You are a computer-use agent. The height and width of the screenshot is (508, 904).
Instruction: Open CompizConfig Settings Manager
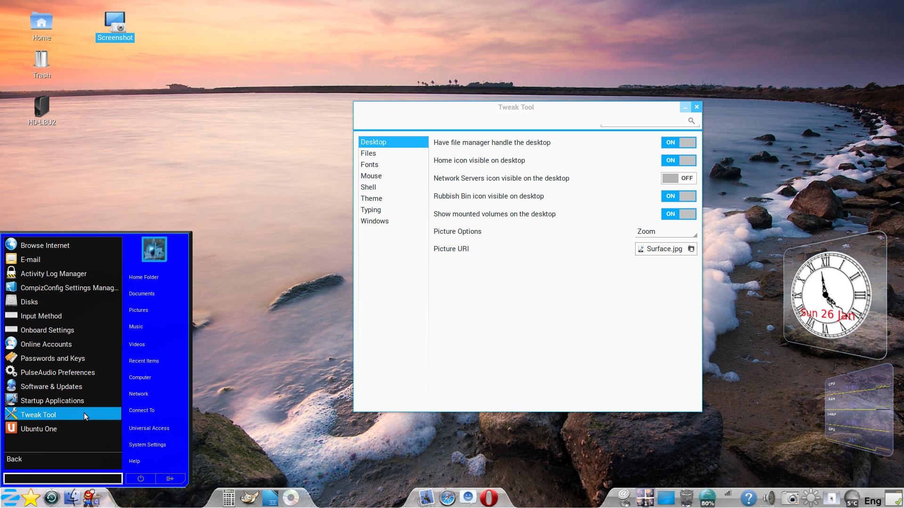tap(70, 287)
